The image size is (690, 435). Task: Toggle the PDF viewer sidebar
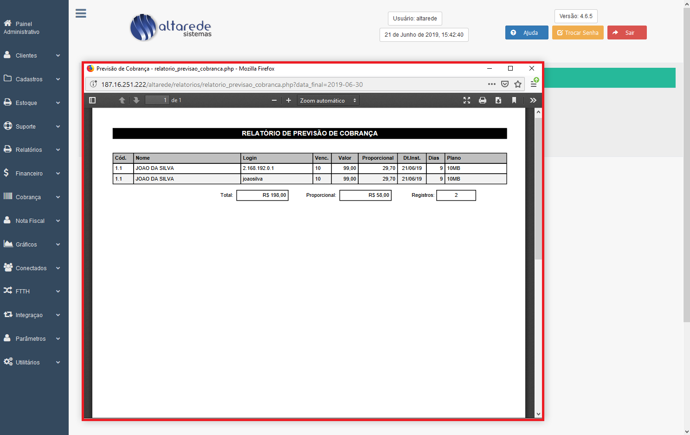click(x=92, y=100)
